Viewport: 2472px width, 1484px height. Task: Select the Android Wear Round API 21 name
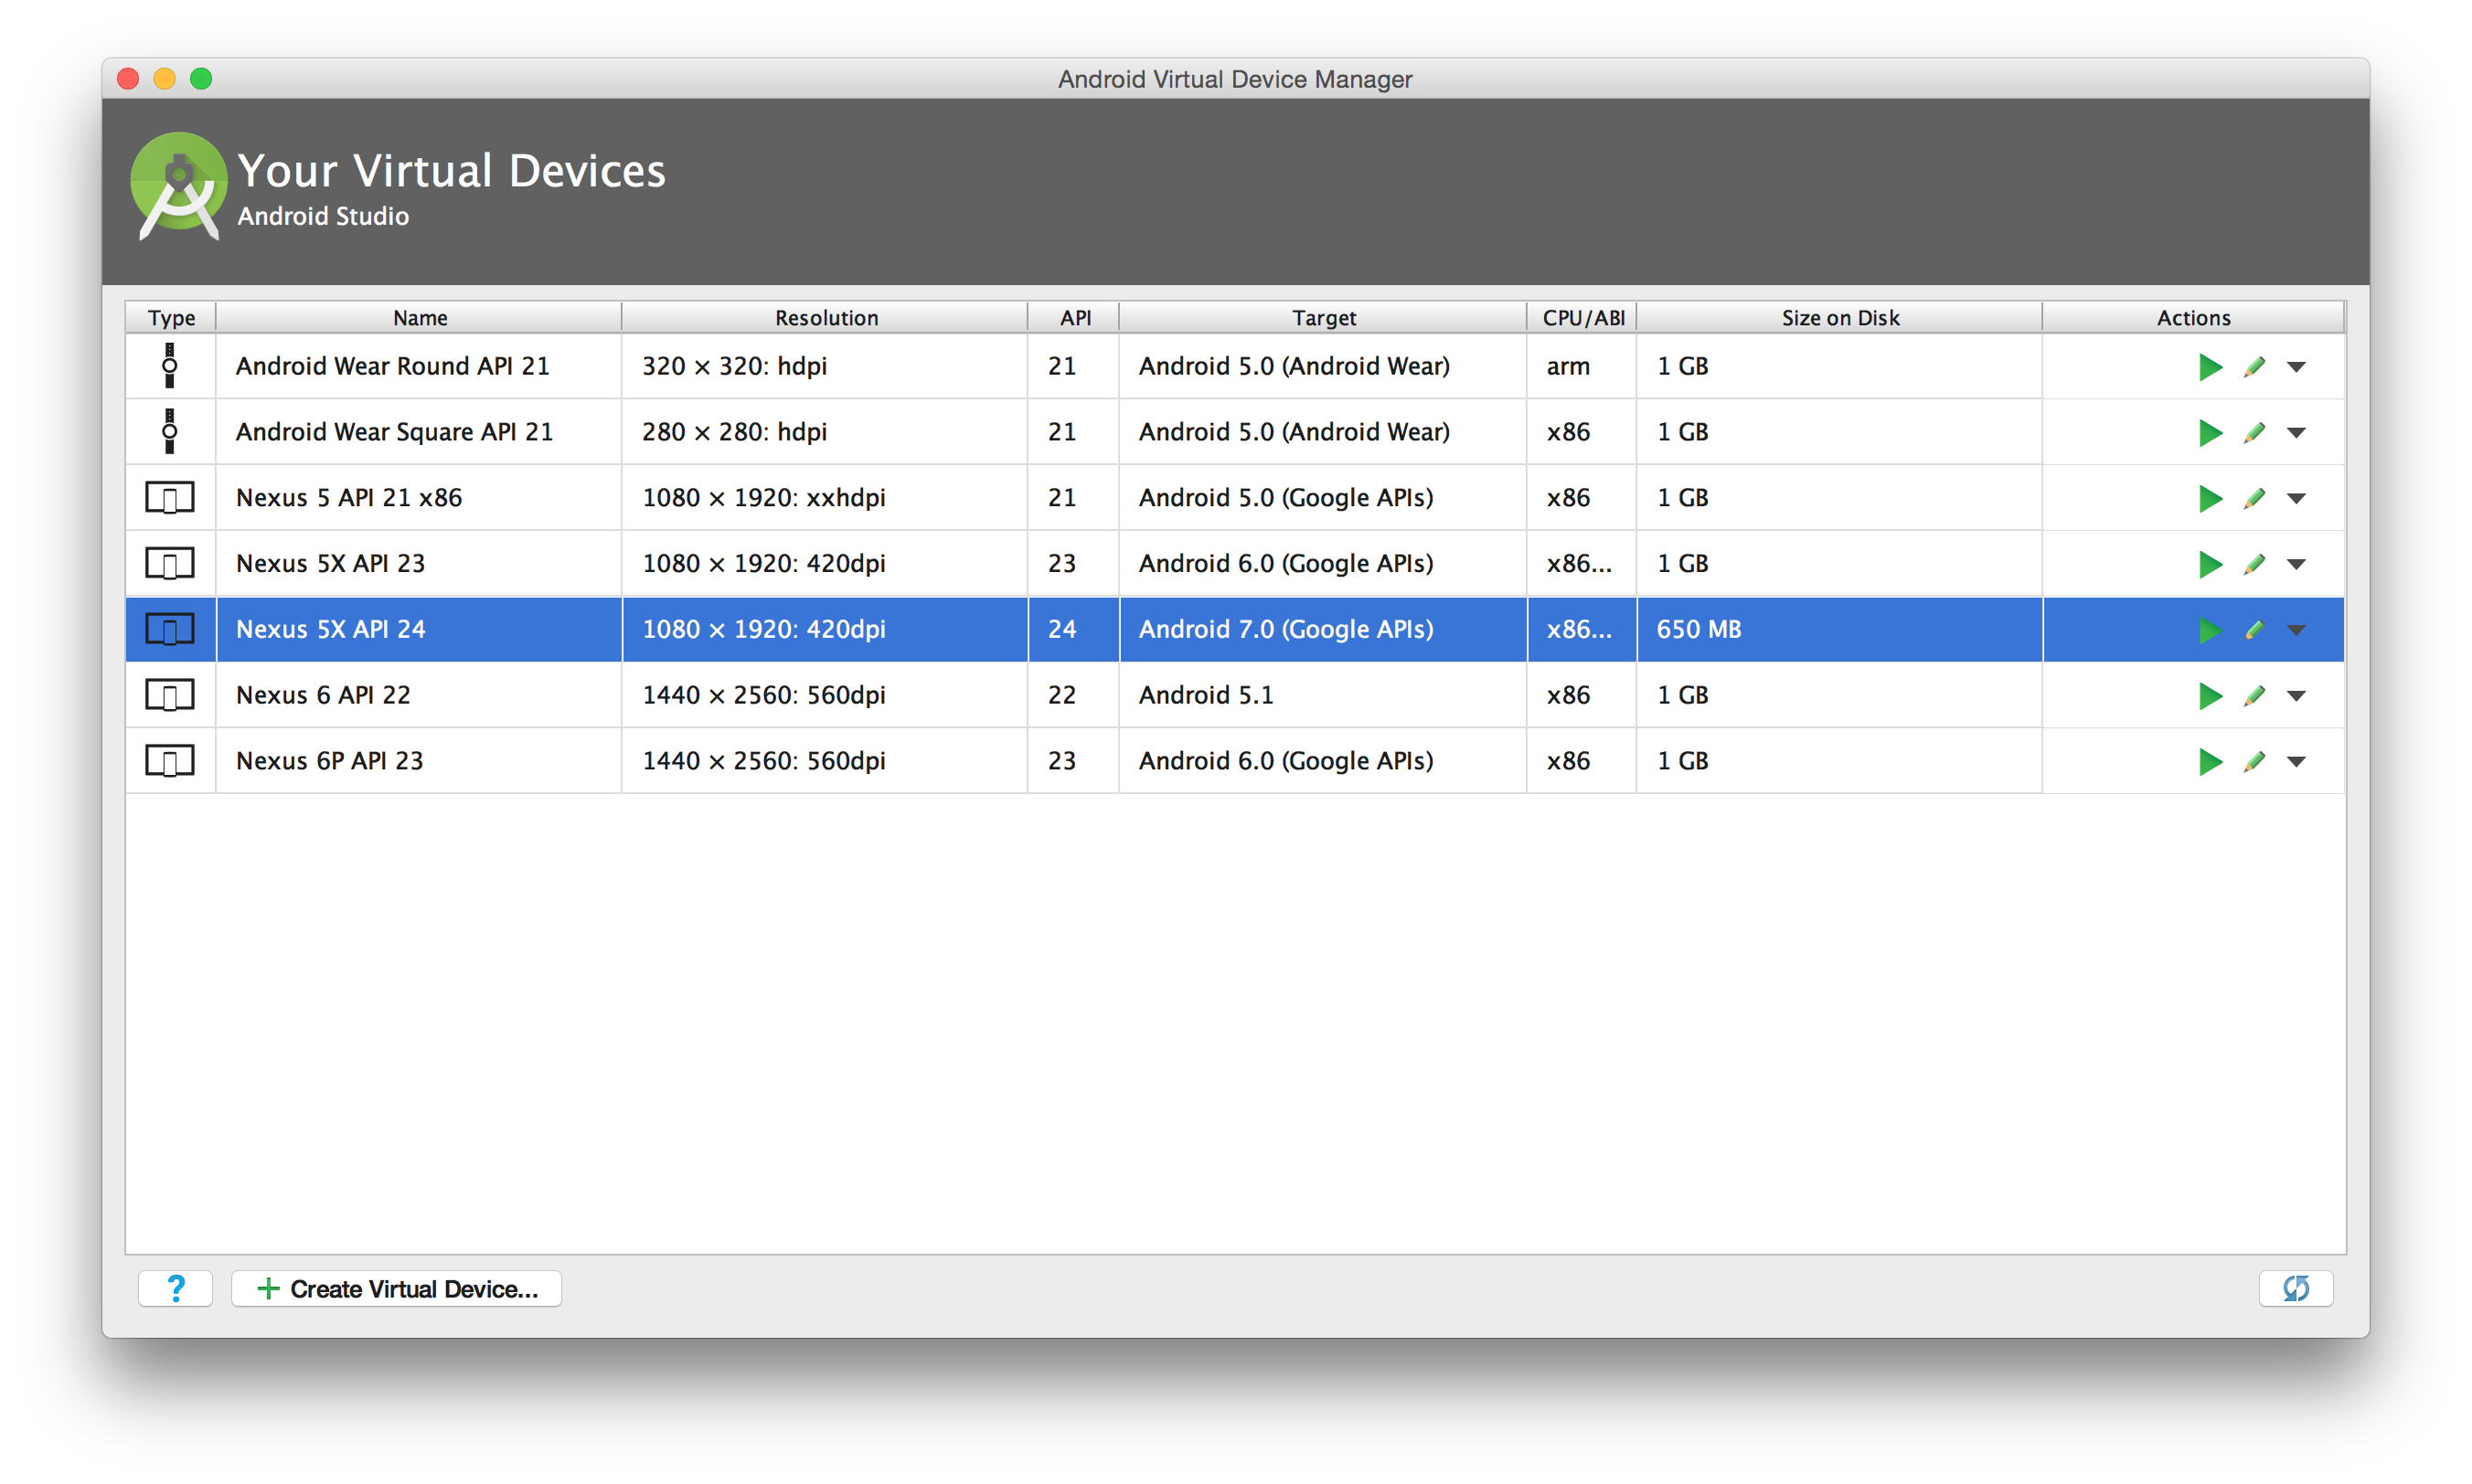(x=392, y=366)
